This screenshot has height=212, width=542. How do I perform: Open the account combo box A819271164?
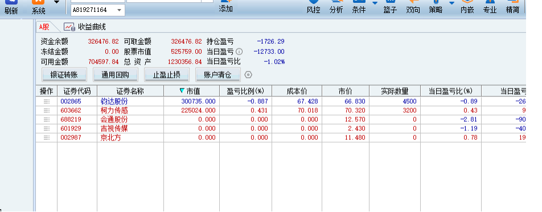coord(98,10)
